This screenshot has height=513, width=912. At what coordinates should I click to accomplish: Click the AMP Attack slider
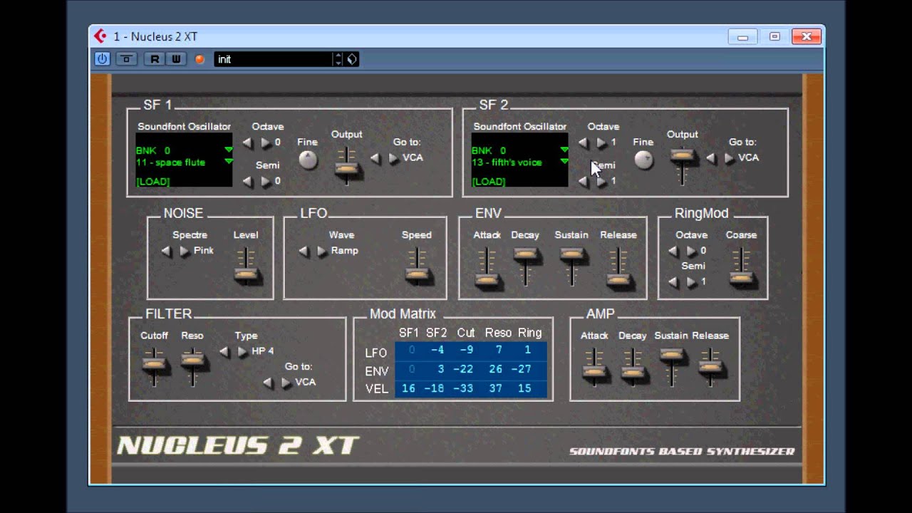coord(595,370)
